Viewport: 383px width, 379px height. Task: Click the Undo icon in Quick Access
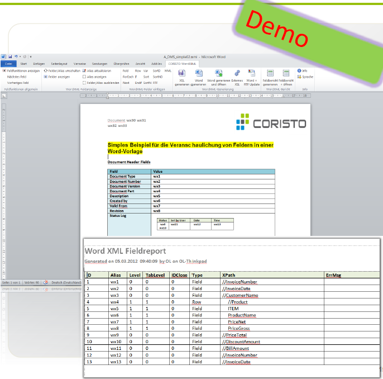16,56
